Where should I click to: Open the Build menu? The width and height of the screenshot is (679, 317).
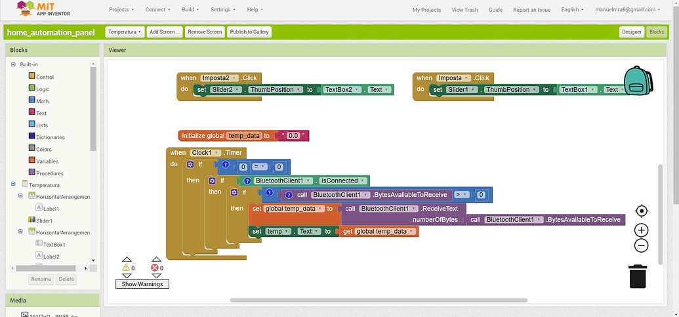(x=191, y=10)
